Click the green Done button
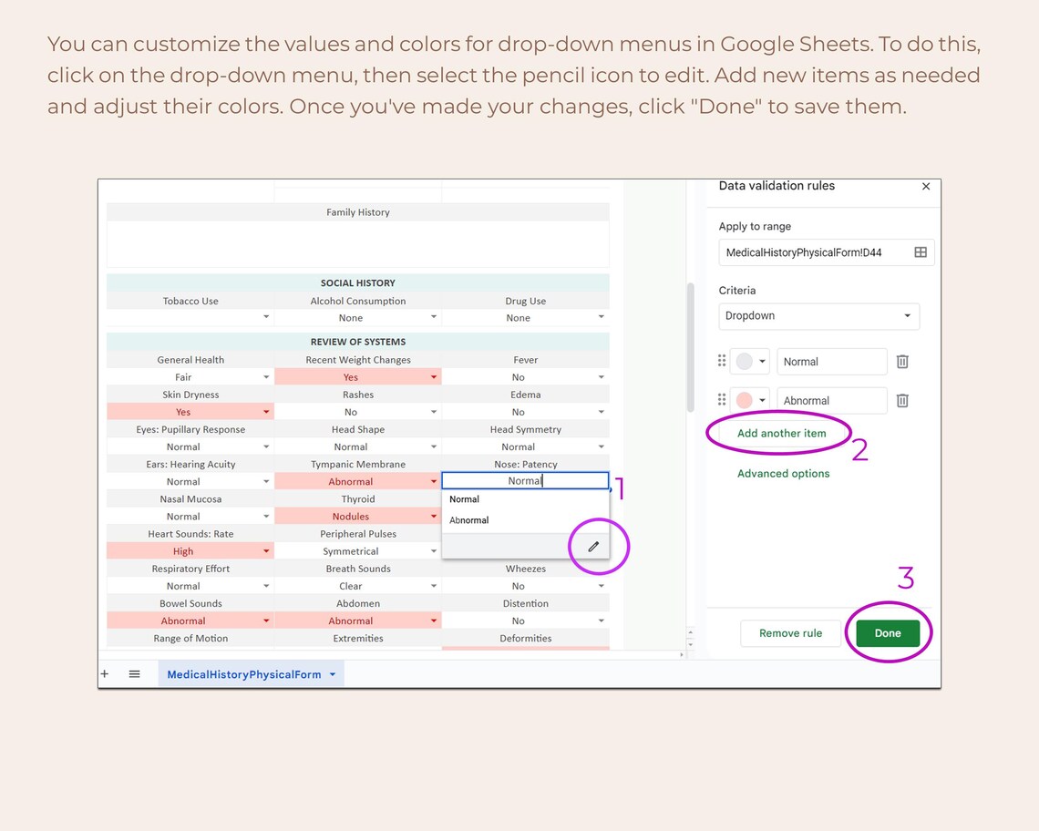 point(888,633)
